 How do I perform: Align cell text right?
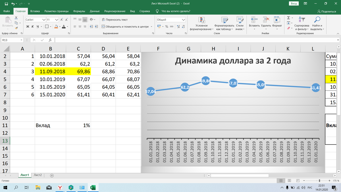pos(85,26)
